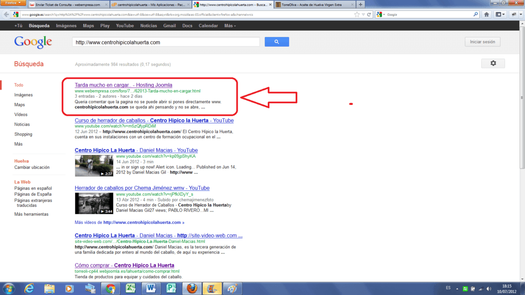Open the Paint palette taskbar icon
Image resolution: width=525 pixels, height=295 pixels.
(232, 288)
